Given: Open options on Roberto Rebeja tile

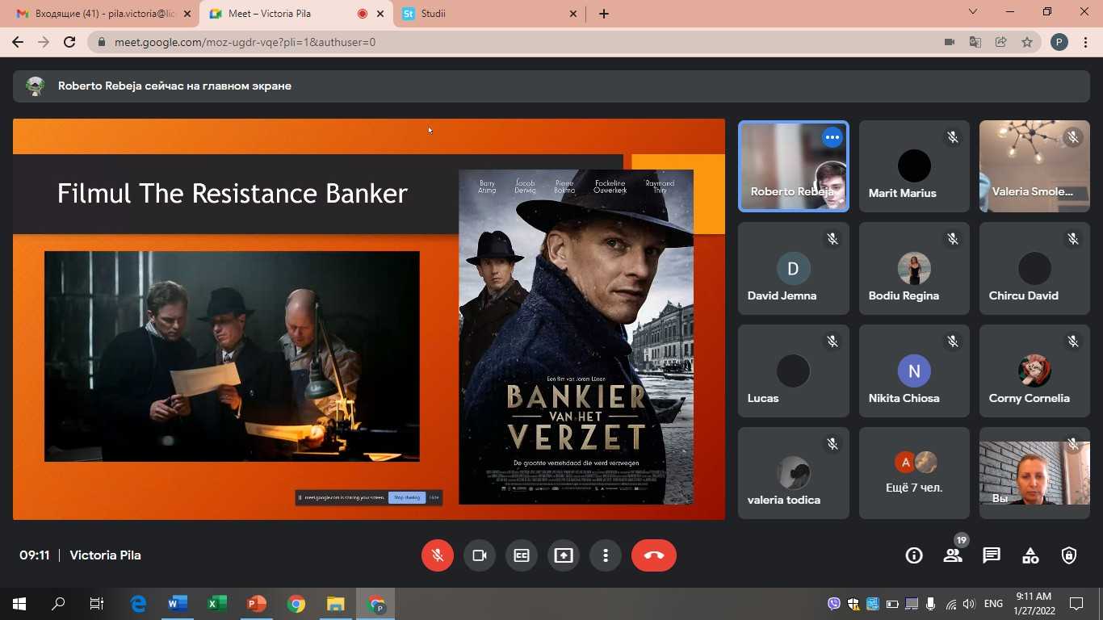Looking at the screenshot, I should coord(832,137).
